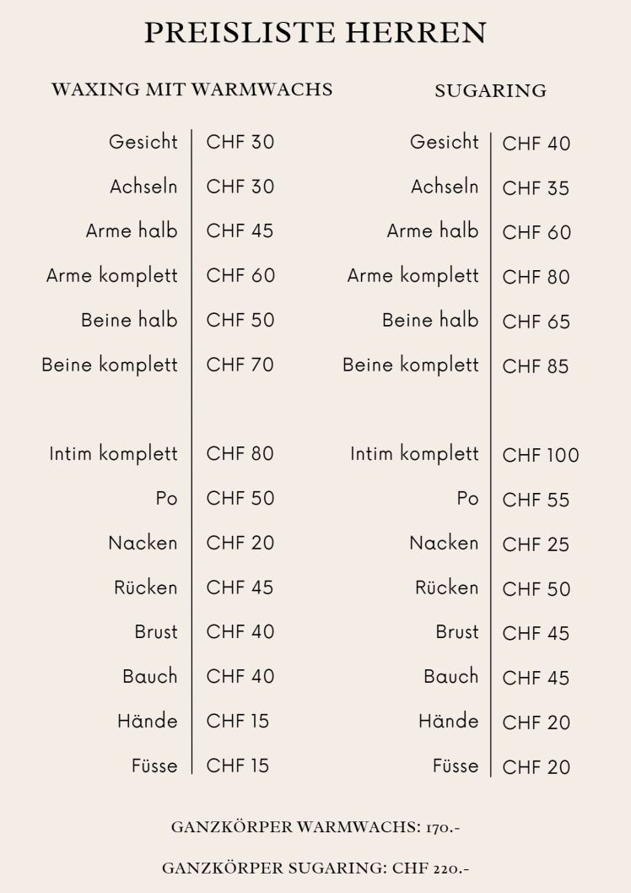This screenshot has height=893, width=631.
Task: Click the Sugaring column heading
Action: point(490,91)
